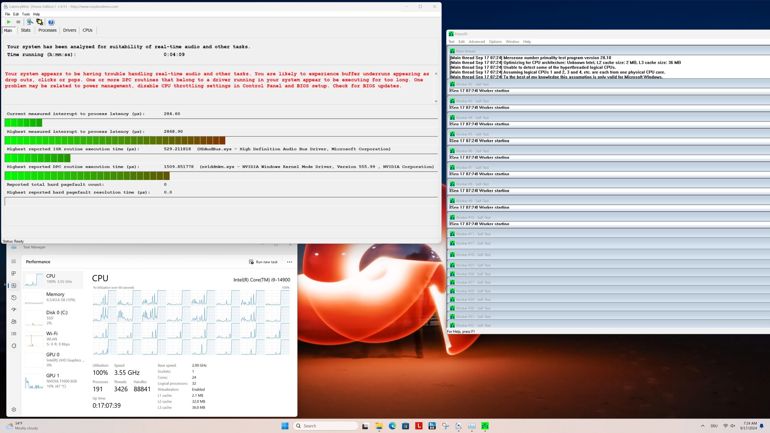This screenshot has height=433, width=770.
Task: Click the Run new task button
Action: coord(263,262)
